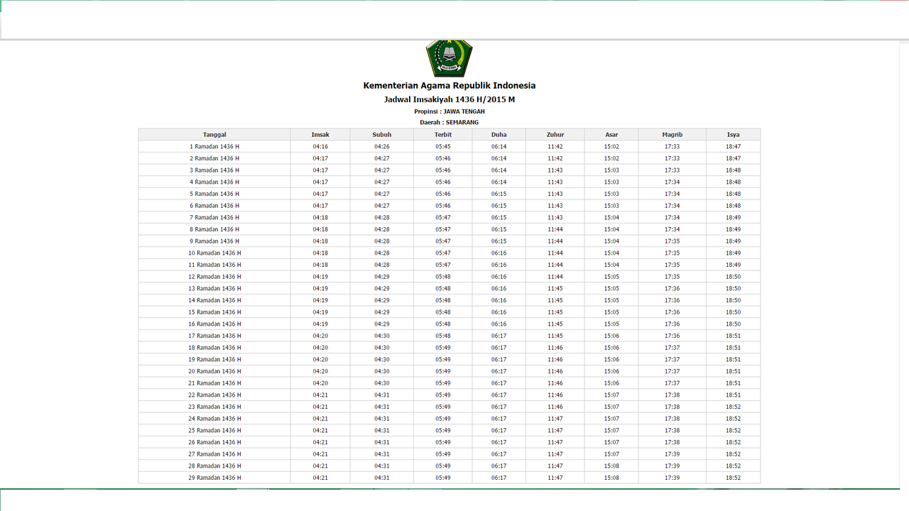Click the Propinsi : JAWA TENGAH line
The width and height of the screenshot is (909, 511).
450,111
